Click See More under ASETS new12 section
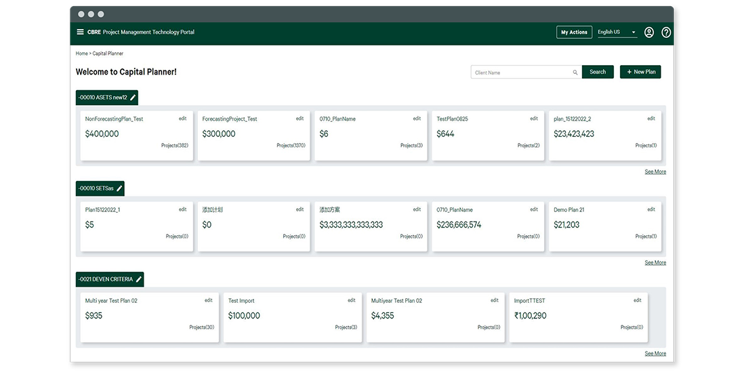The height and width of the screenshot is (374, 748). point(654,172)
